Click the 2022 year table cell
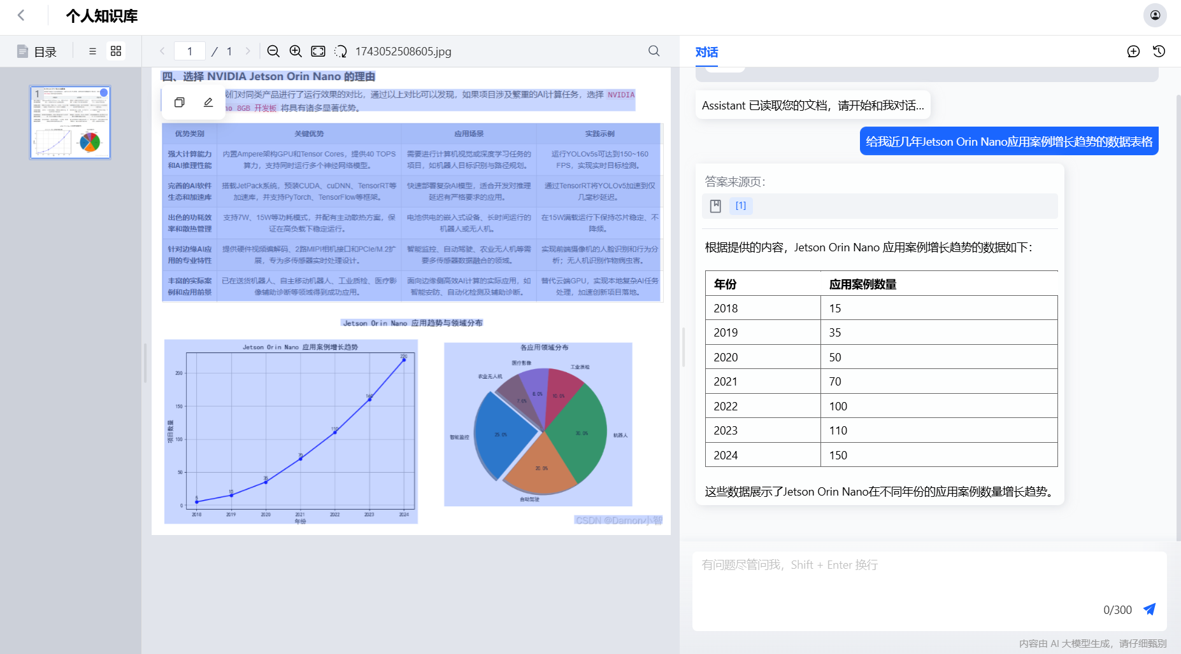The width and height of the screenshot is (1181, 654). click(x=763, y=406)
